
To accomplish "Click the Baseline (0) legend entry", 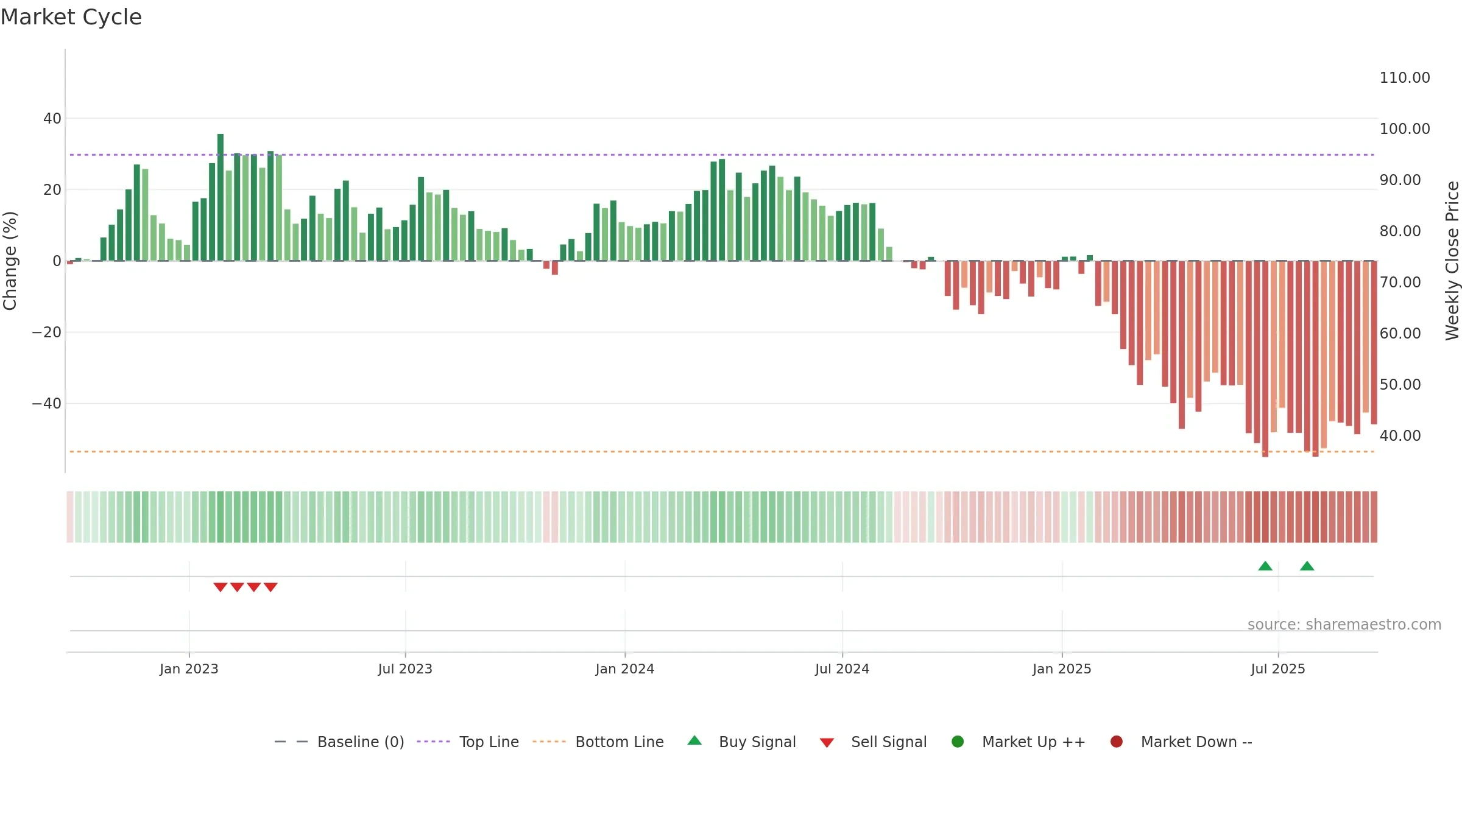I will tap(339, 742).
